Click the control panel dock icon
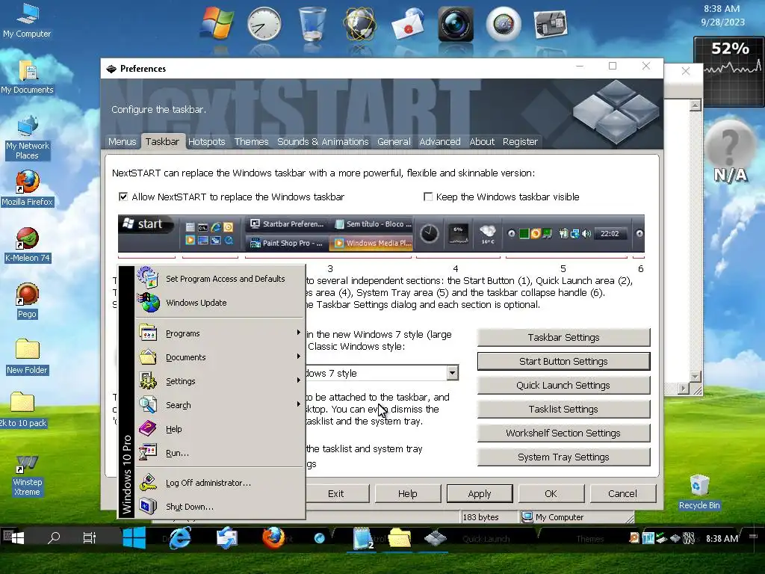Viewport: 765px width, 574px height. tap(551, 23)
